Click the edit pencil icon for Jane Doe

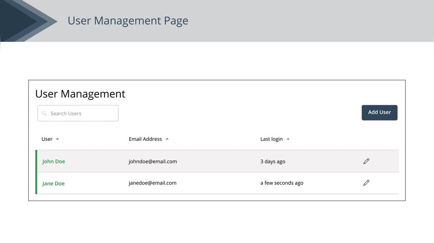pos(366,183)
